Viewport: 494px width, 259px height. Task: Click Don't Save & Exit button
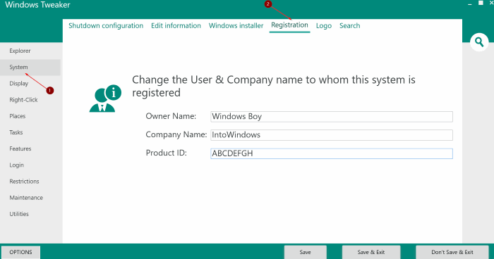pyautogui.click(x=452, y=253)
